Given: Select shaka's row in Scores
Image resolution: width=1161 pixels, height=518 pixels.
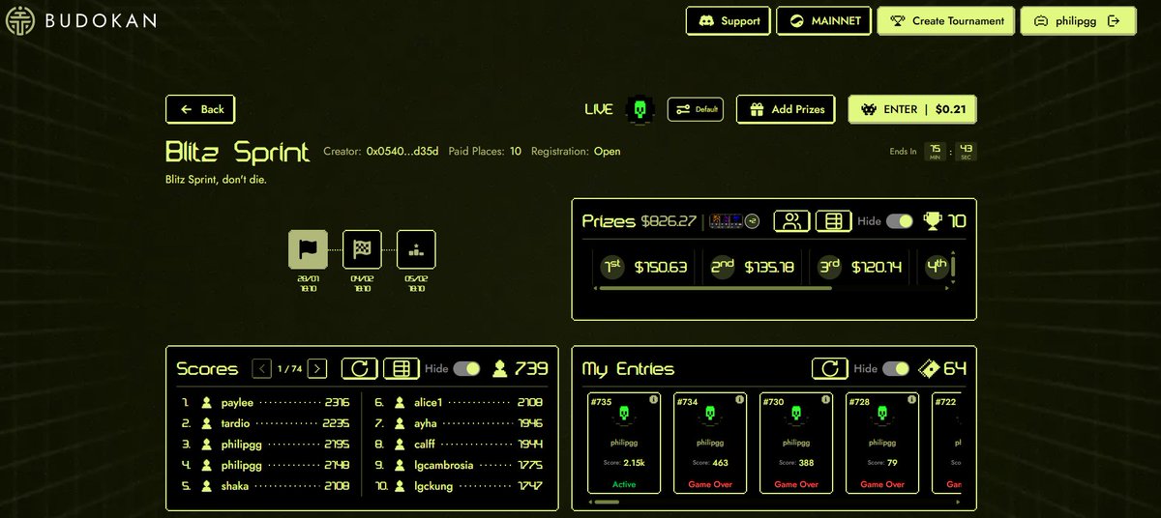Looking at the screenshot, I should [265, 486].
